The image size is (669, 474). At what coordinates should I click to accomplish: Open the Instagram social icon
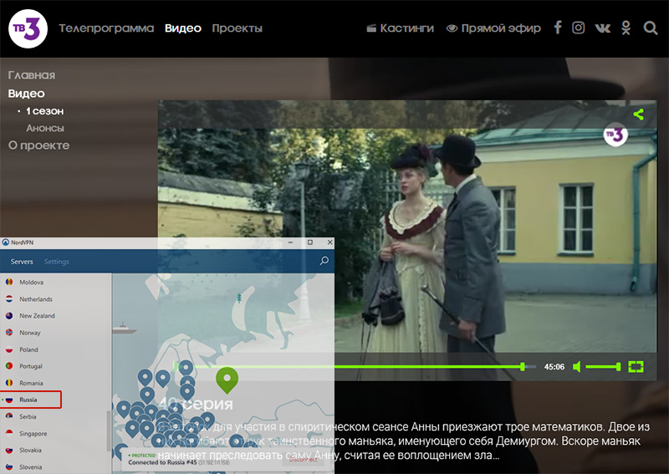point(578,28)
